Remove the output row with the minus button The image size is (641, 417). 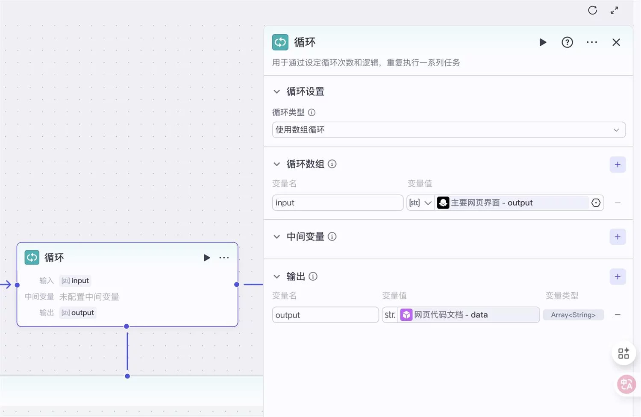[617, 315]
